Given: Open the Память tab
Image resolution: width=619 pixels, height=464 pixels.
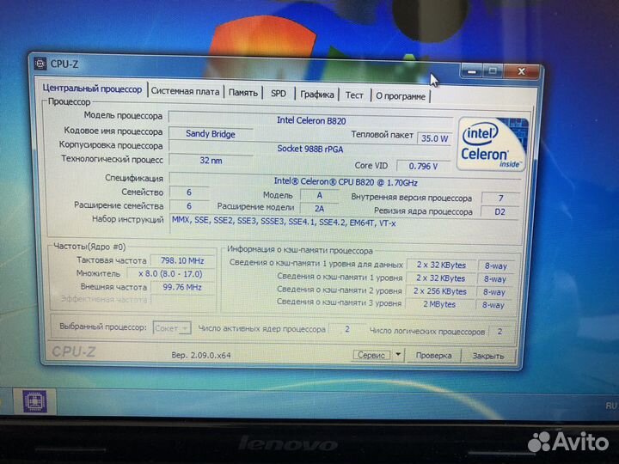Looking at the screenshot, I should click(243, 93).
